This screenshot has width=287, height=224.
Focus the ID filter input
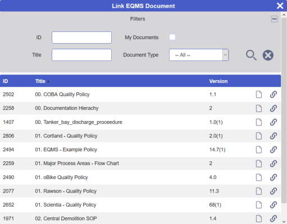click(81, 38)
